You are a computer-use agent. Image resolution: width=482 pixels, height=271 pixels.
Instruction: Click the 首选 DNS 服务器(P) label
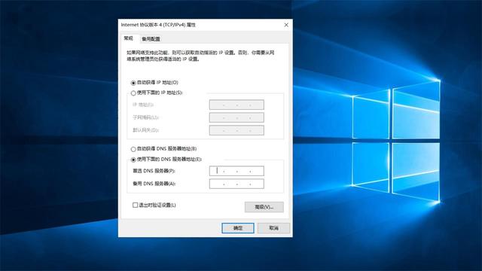[154, 171]
